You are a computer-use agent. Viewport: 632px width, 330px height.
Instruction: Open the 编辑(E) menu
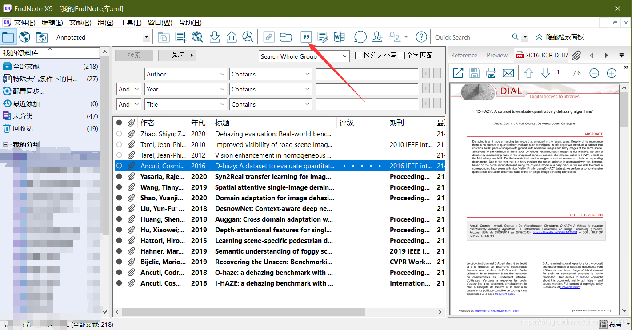pyautogui.click(x=52, y=23)
